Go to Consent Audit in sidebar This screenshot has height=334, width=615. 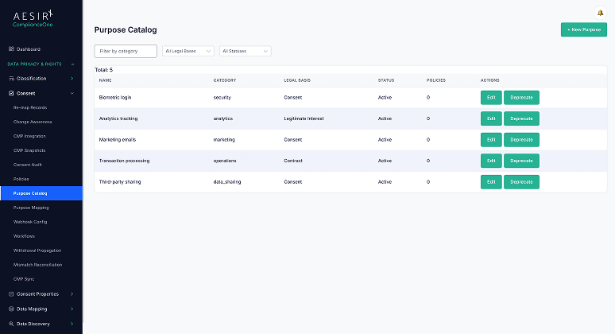click(x=29, y=164)
